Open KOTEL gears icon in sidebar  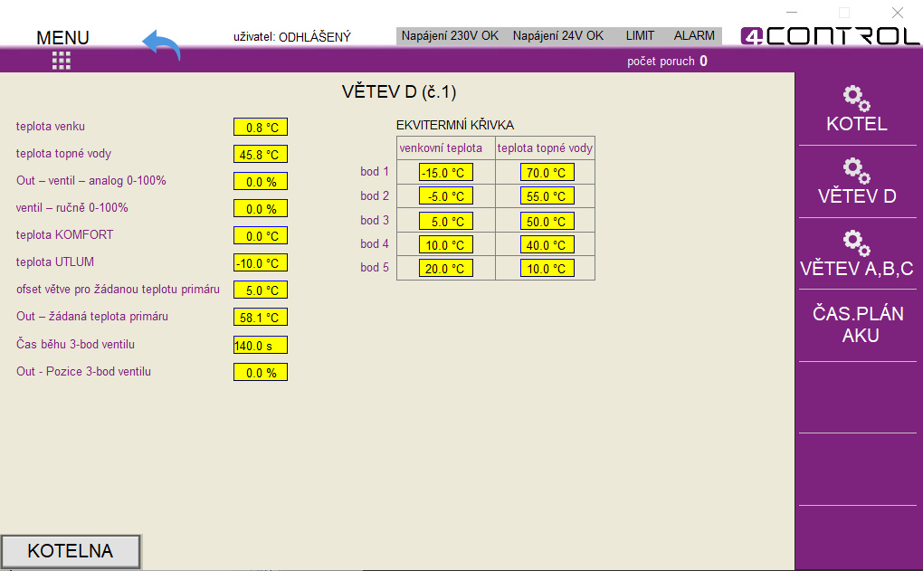point(856,99)
